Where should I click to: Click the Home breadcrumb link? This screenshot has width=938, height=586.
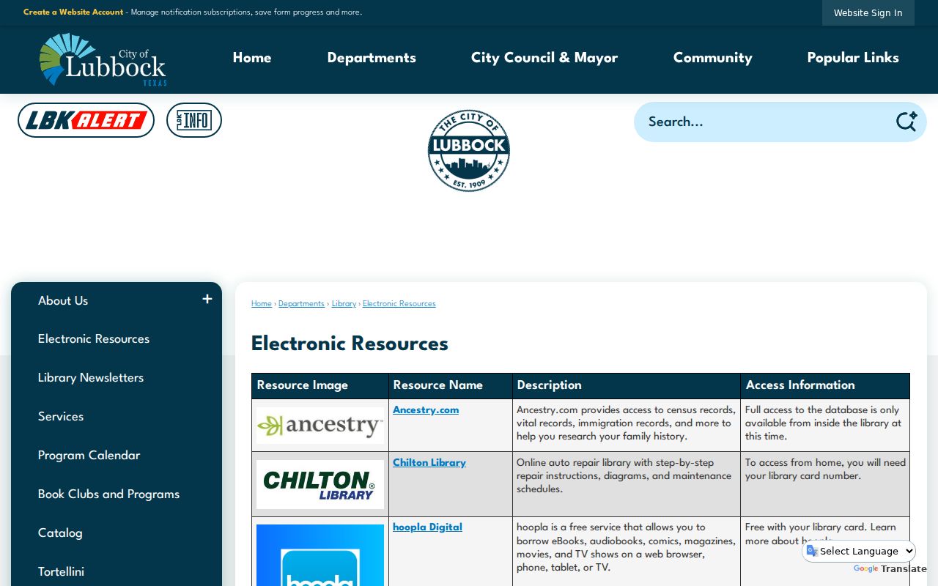262,304
